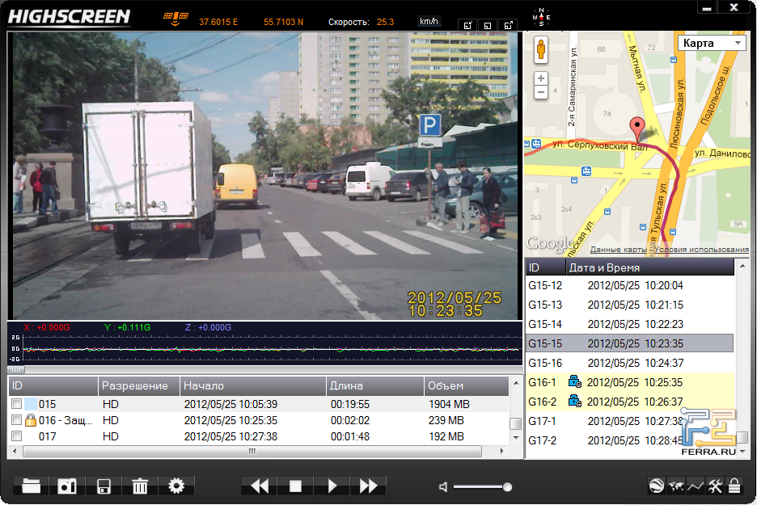This screenshot has height=505, width=757.
Task: Sort by Разрешение column header
Action: click(135, 385)
